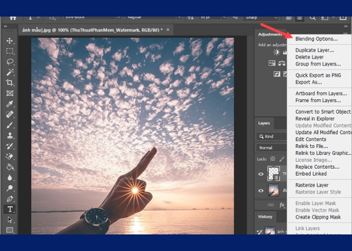
Task: Toggle lock transparent pixels
Action: click(x=273, y=159)
